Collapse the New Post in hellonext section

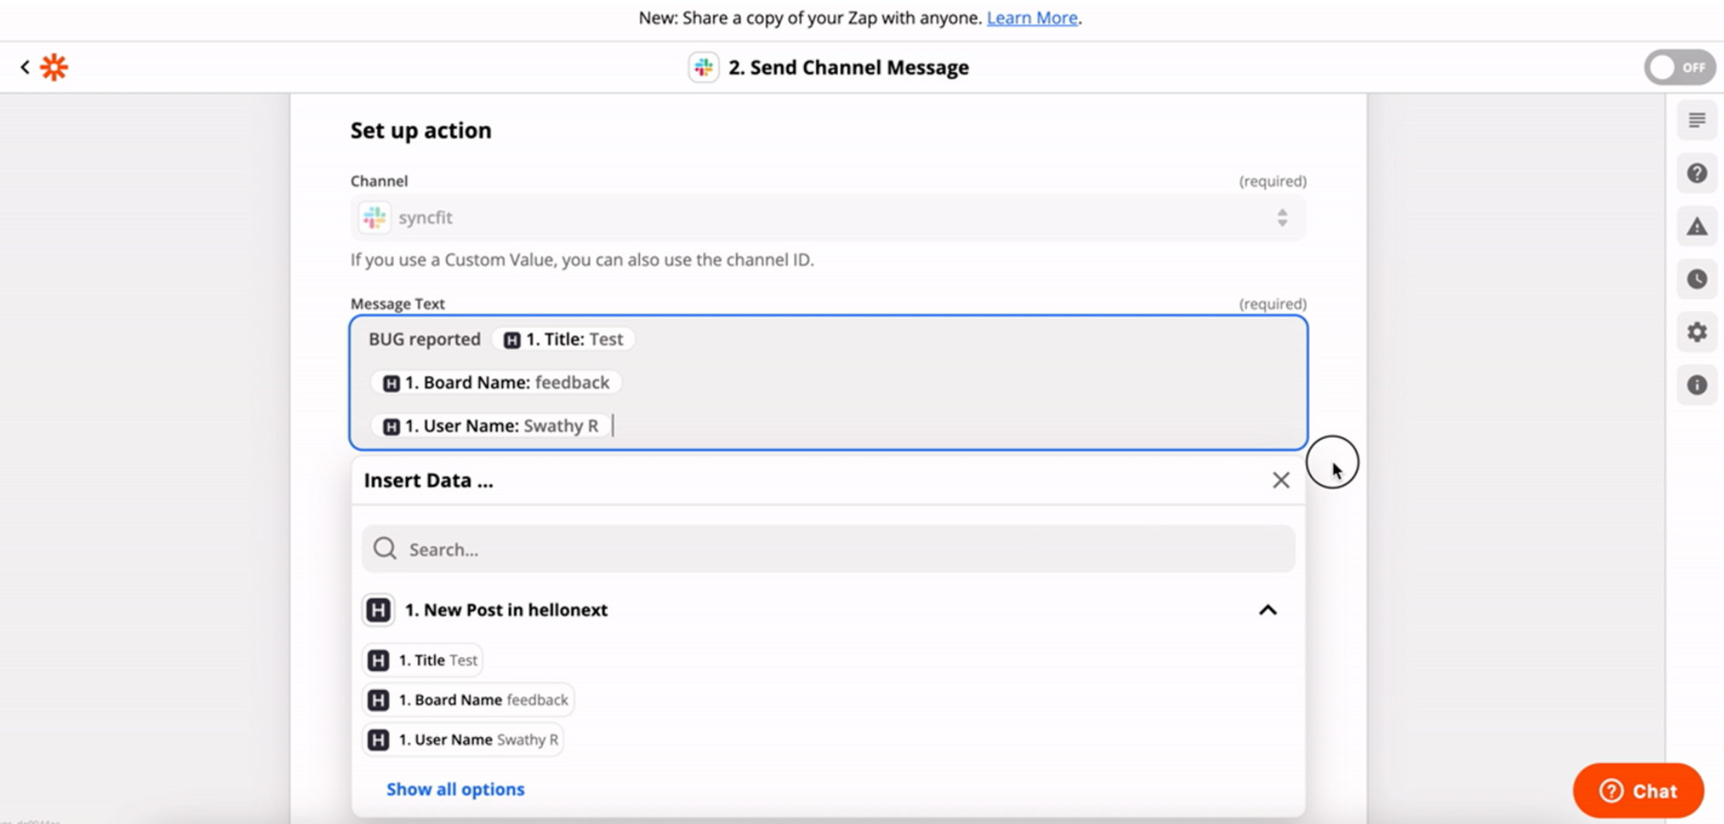click(x=1267, y=610)
